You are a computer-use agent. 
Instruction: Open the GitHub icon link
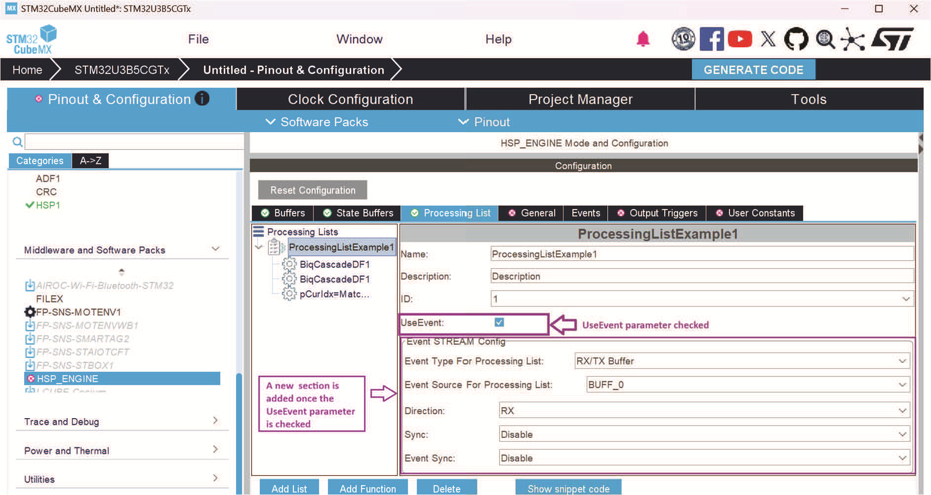[796, 39]
